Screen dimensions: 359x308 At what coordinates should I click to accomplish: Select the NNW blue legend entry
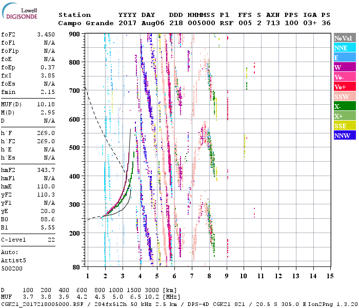pos(344,136)
